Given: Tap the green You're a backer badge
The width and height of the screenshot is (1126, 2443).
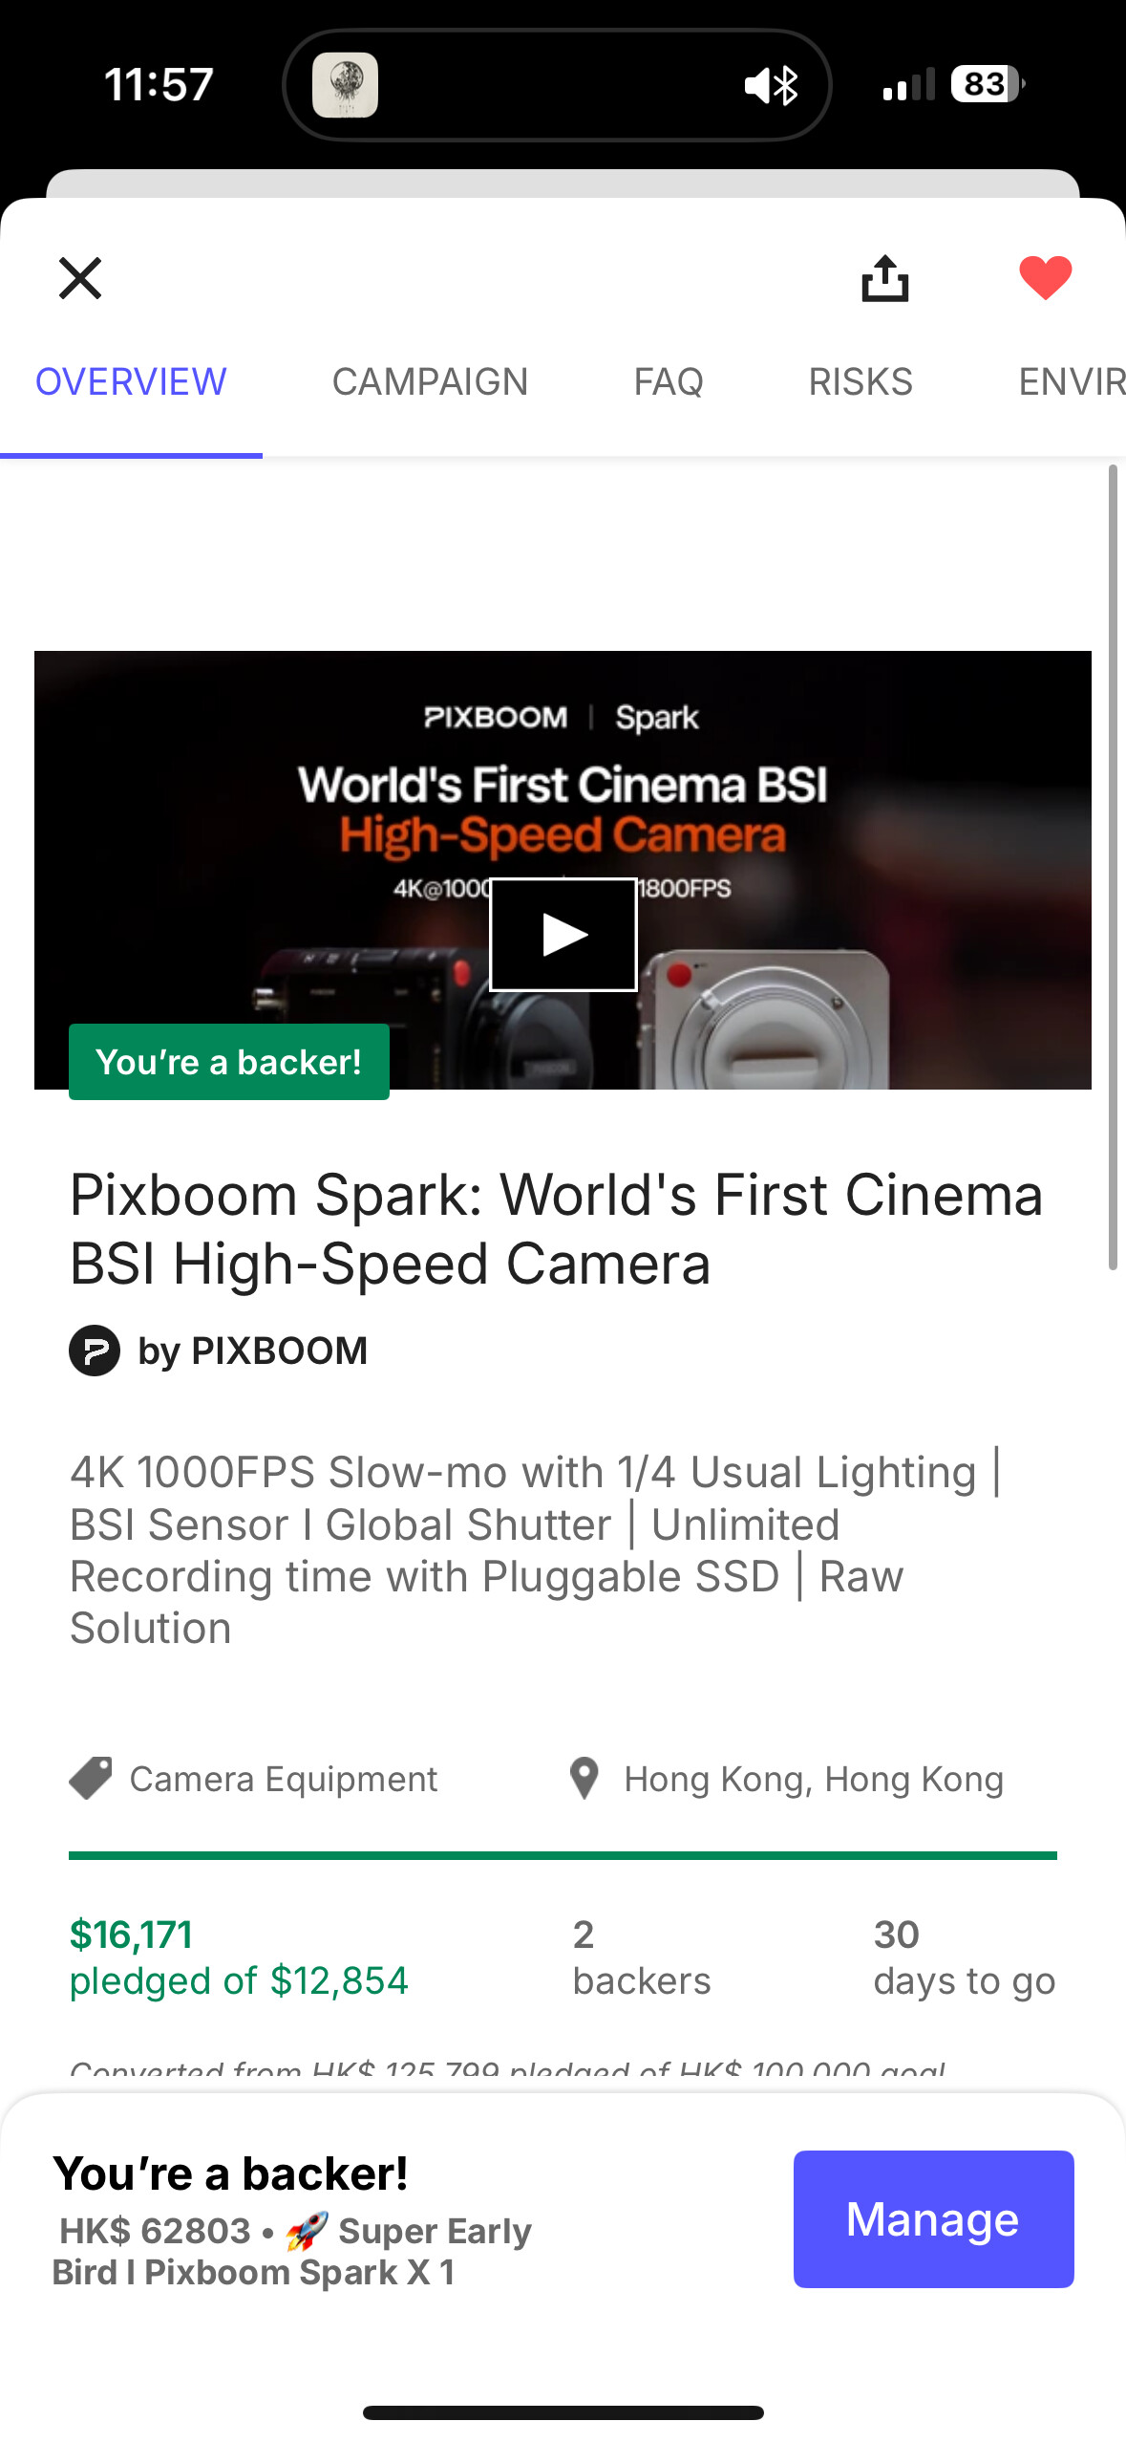Looking at the screenshot, I should pos(229,1062).
